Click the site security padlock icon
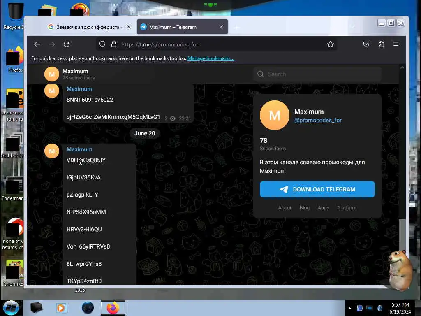The height and width of the screenshot is (316, 421). (x=114, y=44)
